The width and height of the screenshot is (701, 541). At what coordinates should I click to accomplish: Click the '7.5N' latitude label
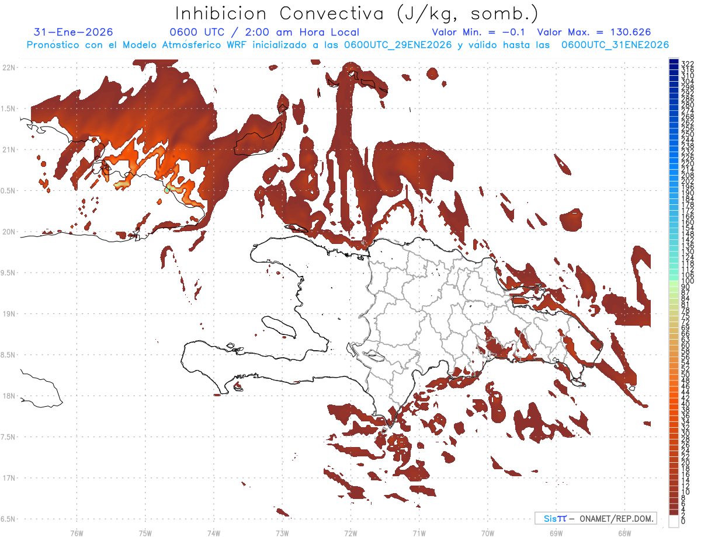9,437
